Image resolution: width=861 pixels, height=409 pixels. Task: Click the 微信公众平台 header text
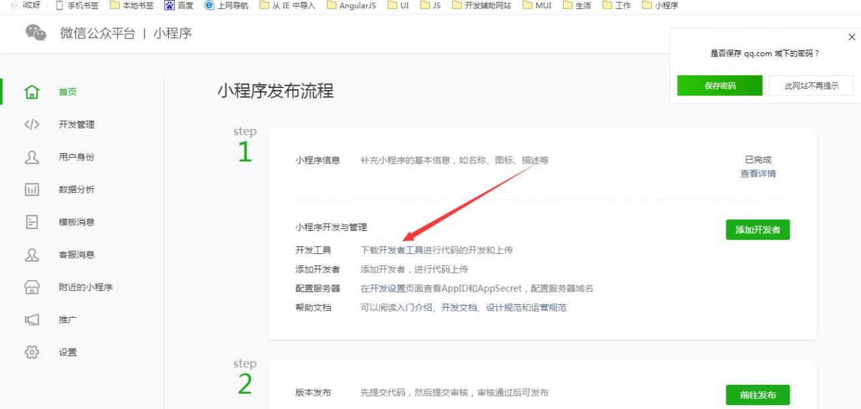(x=98, y=33)
